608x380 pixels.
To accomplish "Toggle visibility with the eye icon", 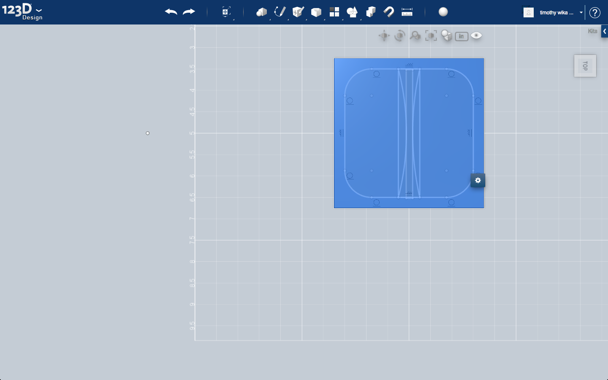I will pyautogui.click(x=476, y=35).
